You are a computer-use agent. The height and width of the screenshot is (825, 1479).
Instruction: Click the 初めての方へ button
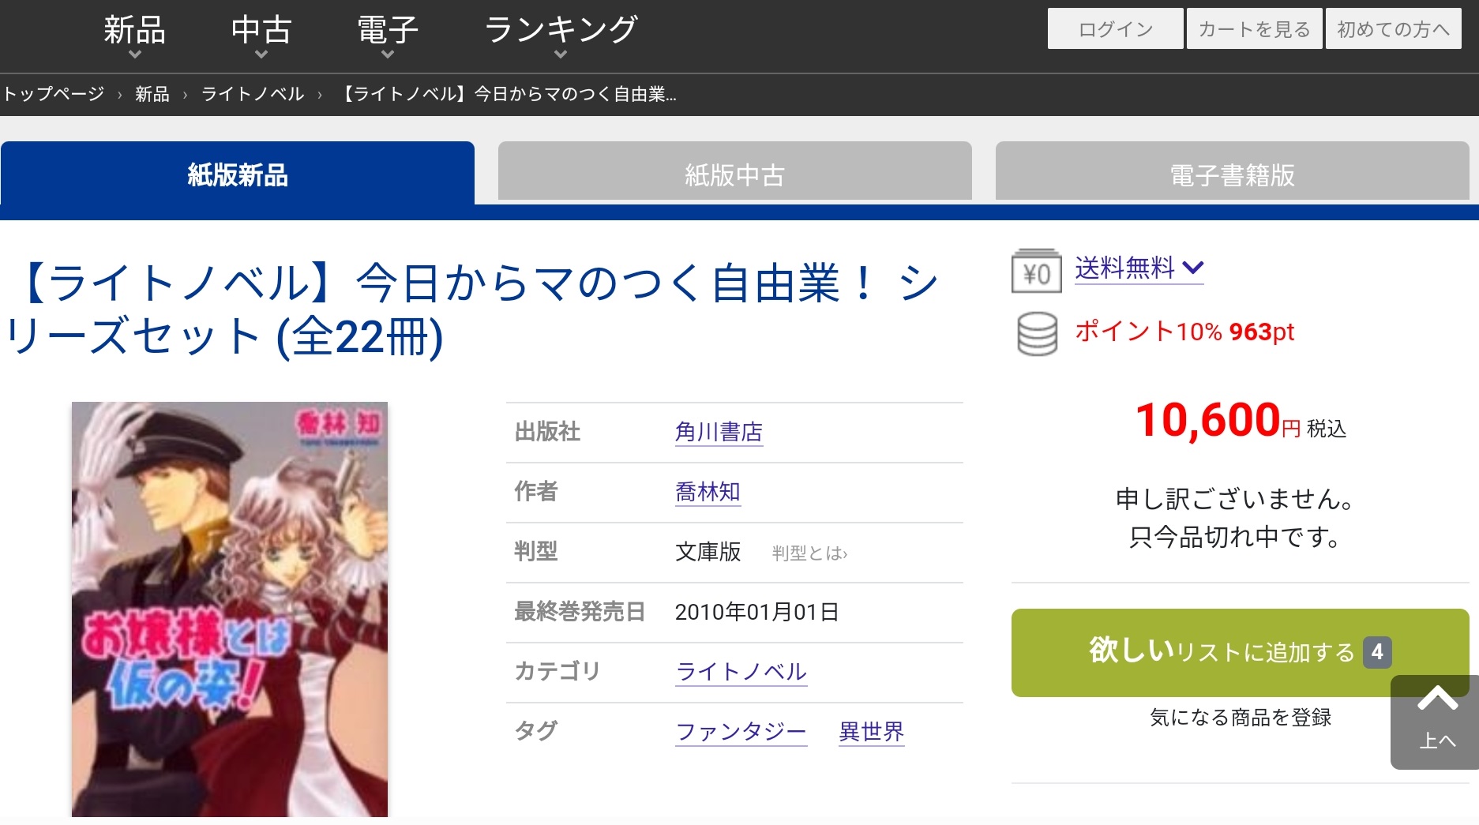coord(1393,28)
